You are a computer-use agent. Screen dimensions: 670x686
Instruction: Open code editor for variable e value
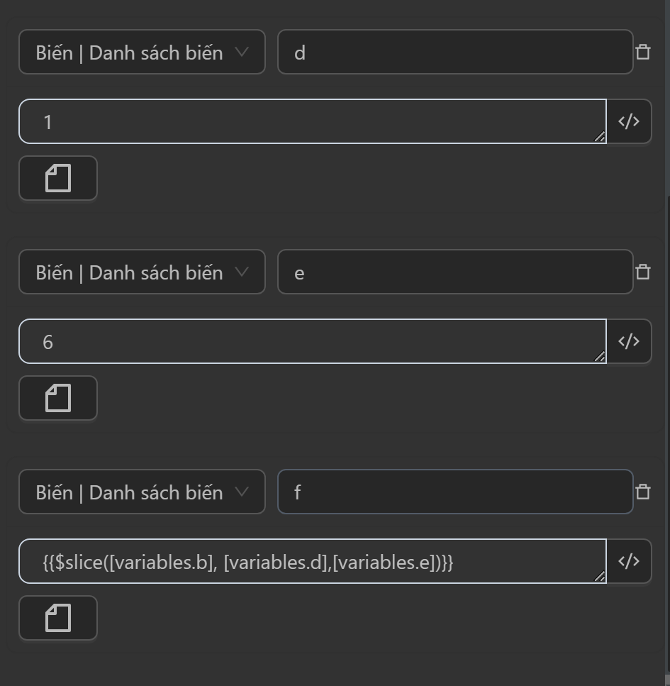pyautogui.click(x=629, y=341)
